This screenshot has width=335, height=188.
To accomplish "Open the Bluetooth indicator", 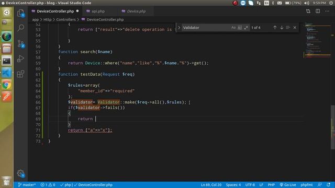I will (x=273, y=3).
